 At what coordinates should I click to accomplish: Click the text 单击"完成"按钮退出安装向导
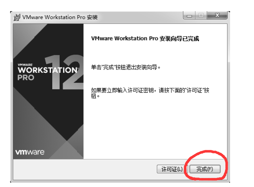click(x=126, y=67)
